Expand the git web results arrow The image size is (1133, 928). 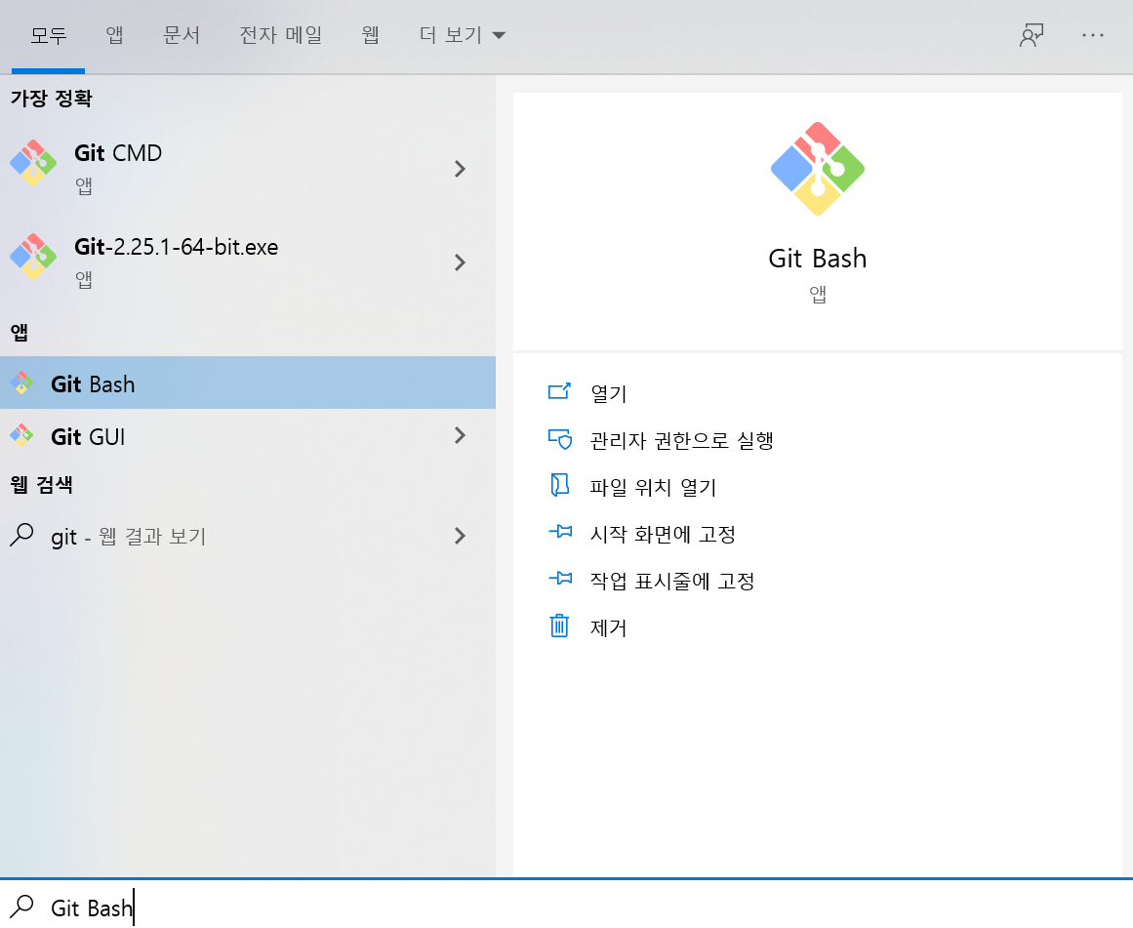[x=460, y=536]
